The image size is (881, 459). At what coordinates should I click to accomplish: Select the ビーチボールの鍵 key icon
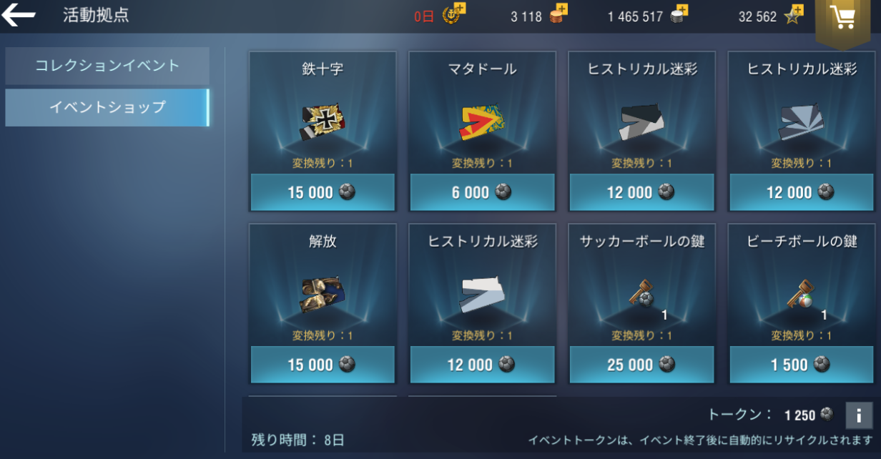[800, 293]
